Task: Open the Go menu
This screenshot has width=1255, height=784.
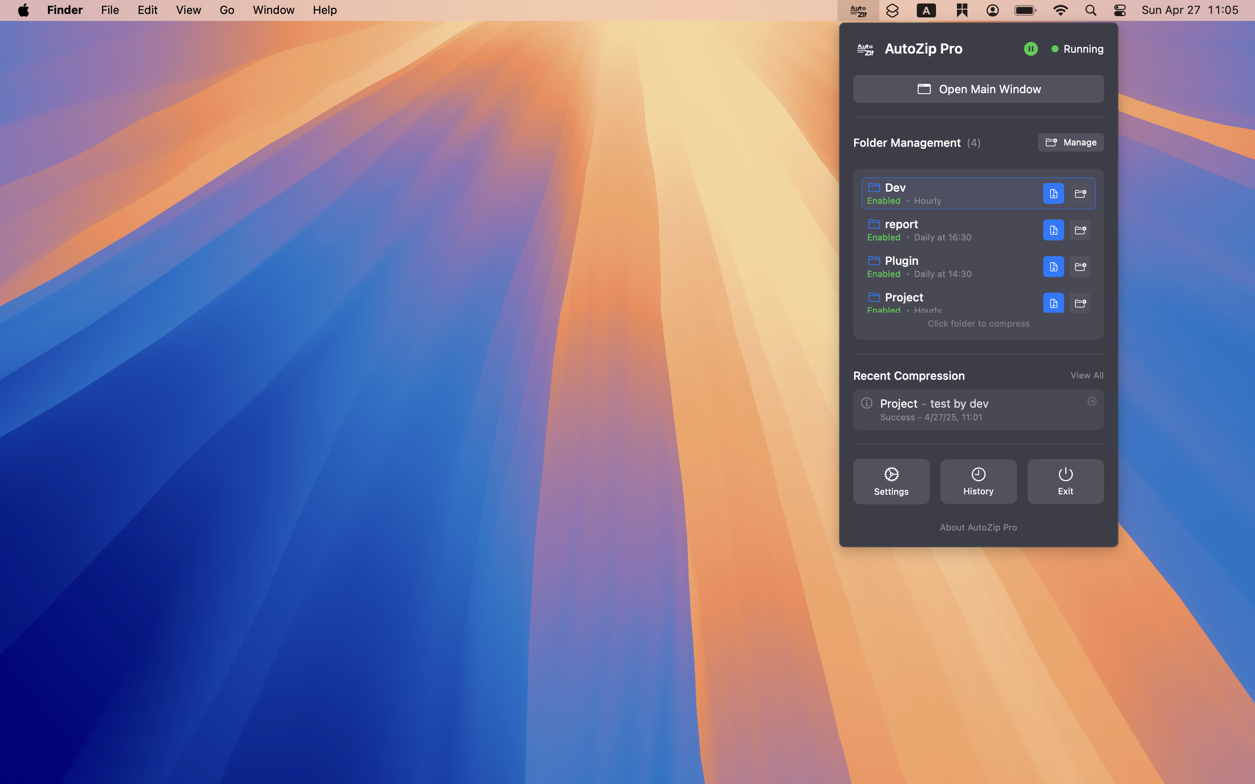Action: (227, 10)
